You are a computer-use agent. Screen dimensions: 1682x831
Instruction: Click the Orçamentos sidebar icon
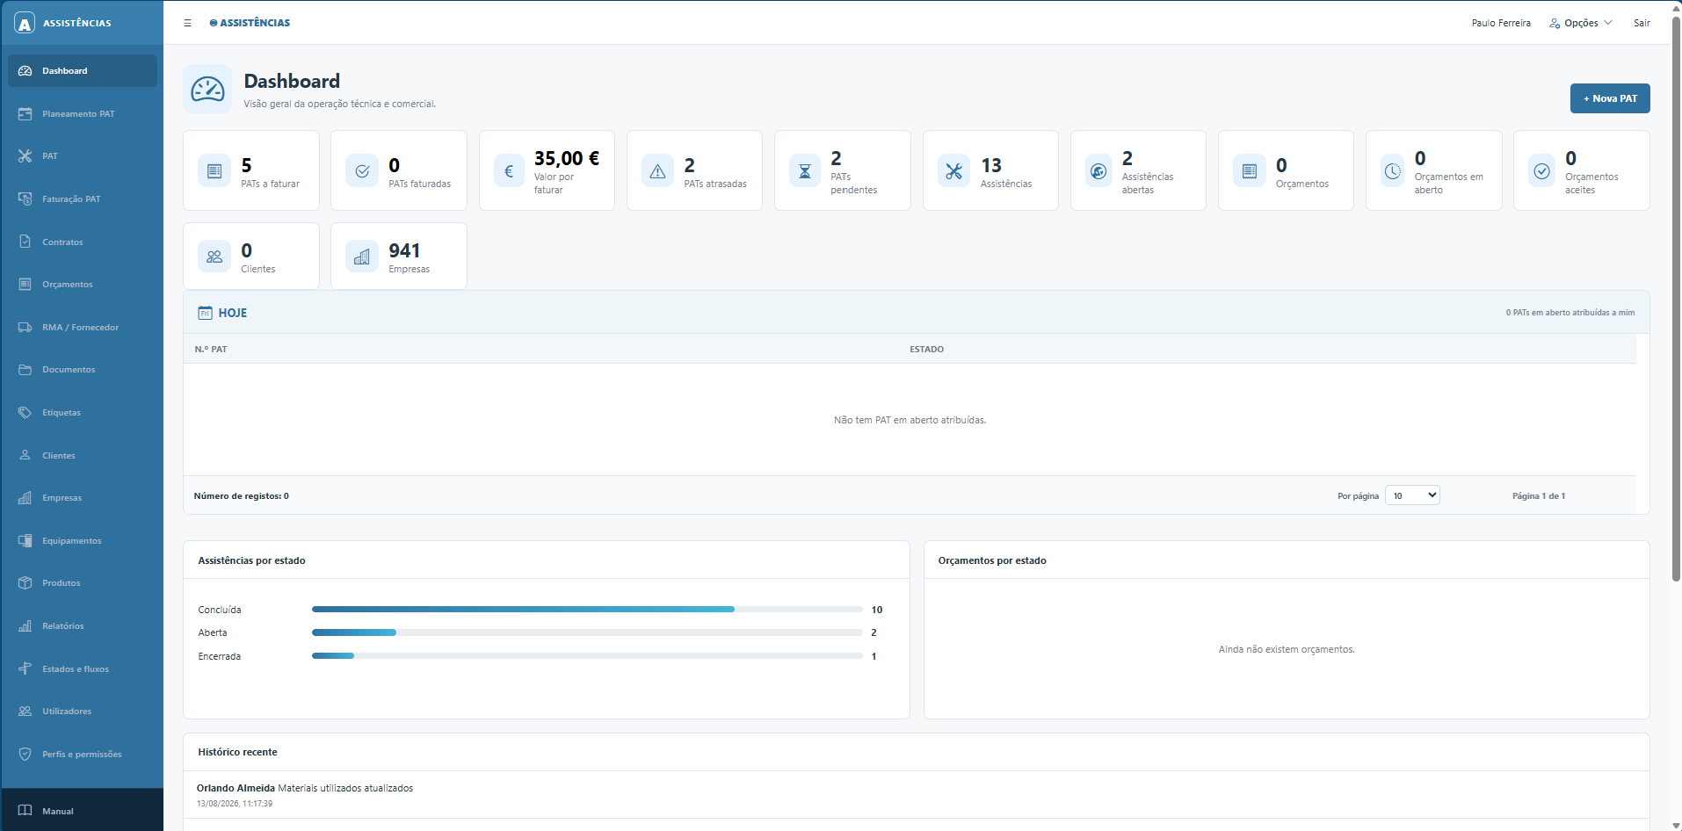[x=25, y=285]
